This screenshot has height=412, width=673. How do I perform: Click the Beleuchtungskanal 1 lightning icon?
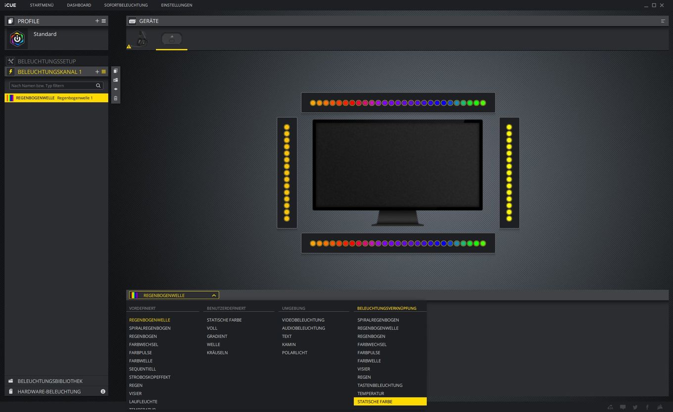[11, 72]
